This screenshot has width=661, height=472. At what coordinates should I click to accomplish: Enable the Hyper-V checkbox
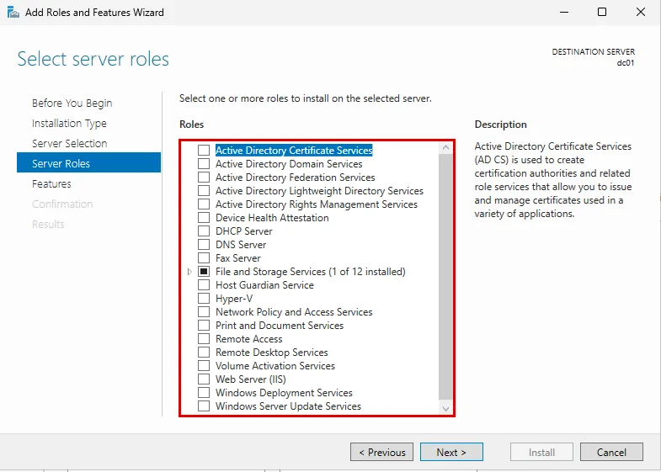click(x=204, y=299)
